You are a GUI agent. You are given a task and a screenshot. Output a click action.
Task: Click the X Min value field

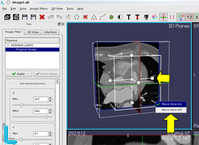pyautogui.click(x=41, y=99)
